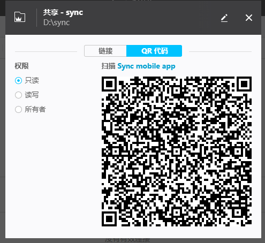Image resolution: width=265 pixels, height=243 pixels.
Task: Open the Sync mobile app link
Action: click(146, 66)
